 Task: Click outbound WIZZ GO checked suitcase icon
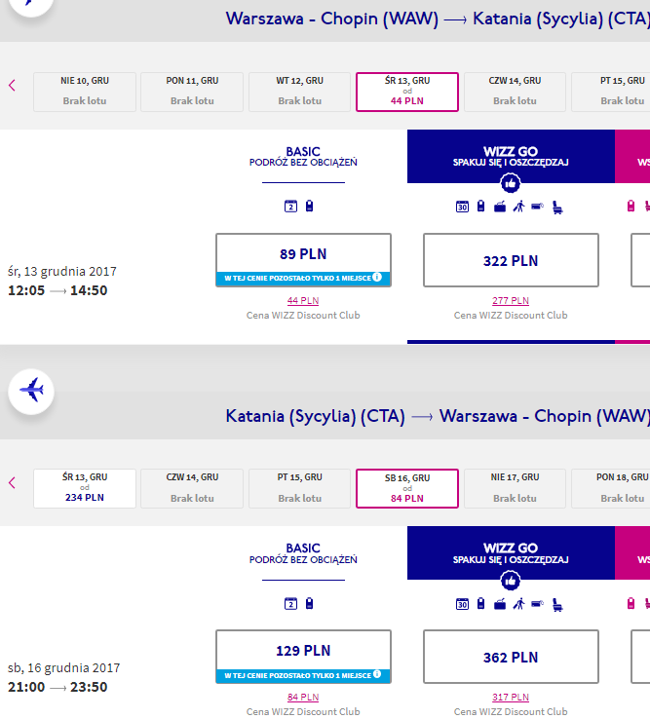pos(500,207)
